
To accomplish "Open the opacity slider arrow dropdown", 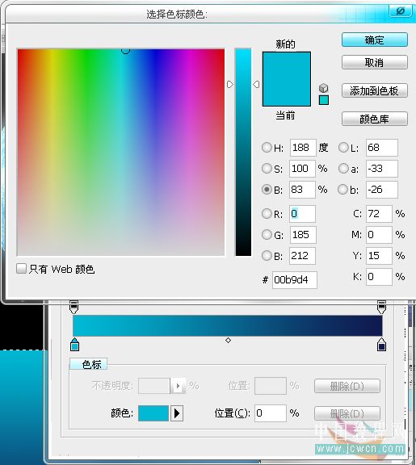I will point(178,386).
